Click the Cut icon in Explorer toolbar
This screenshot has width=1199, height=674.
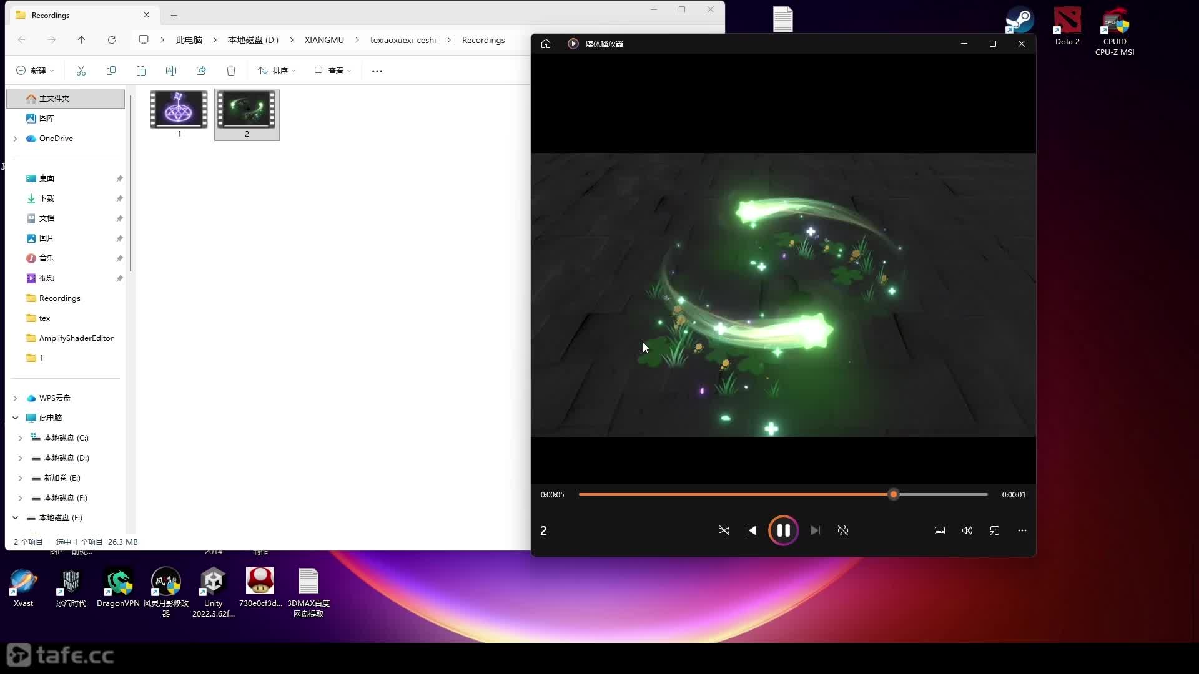click(81, 71)
